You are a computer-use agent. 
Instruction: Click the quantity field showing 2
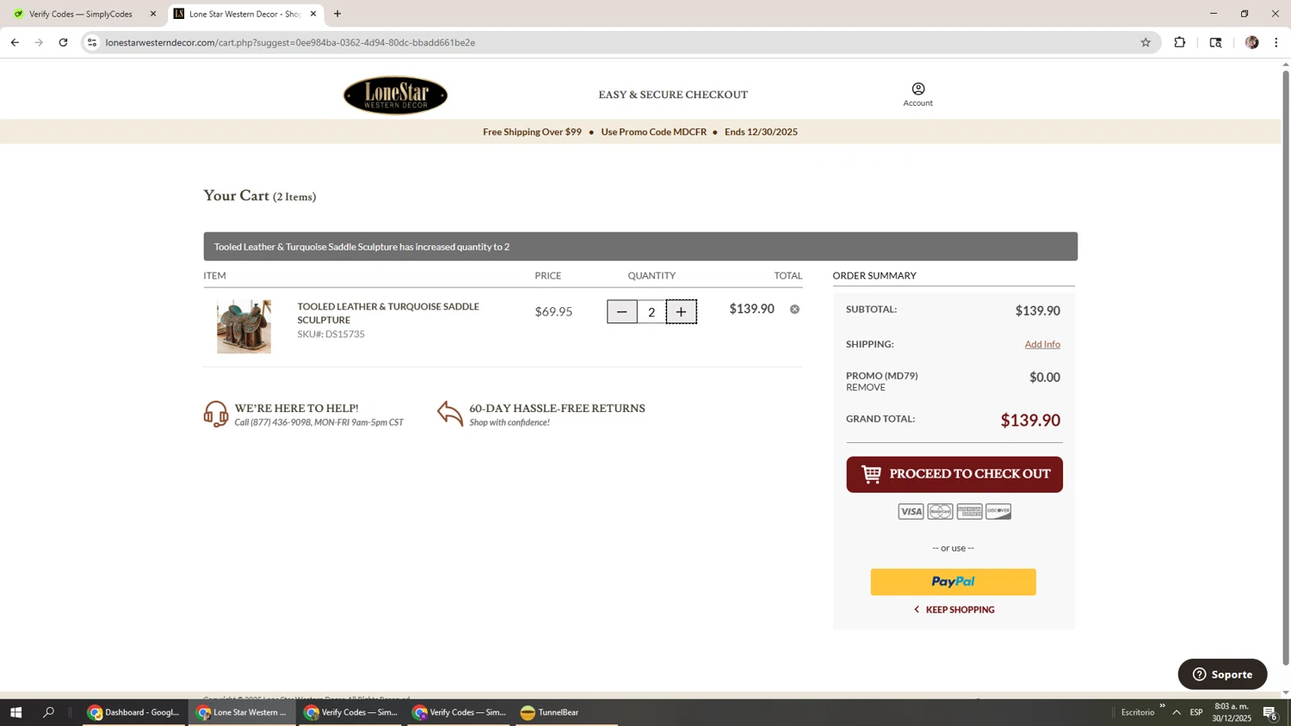coord(652,311)
